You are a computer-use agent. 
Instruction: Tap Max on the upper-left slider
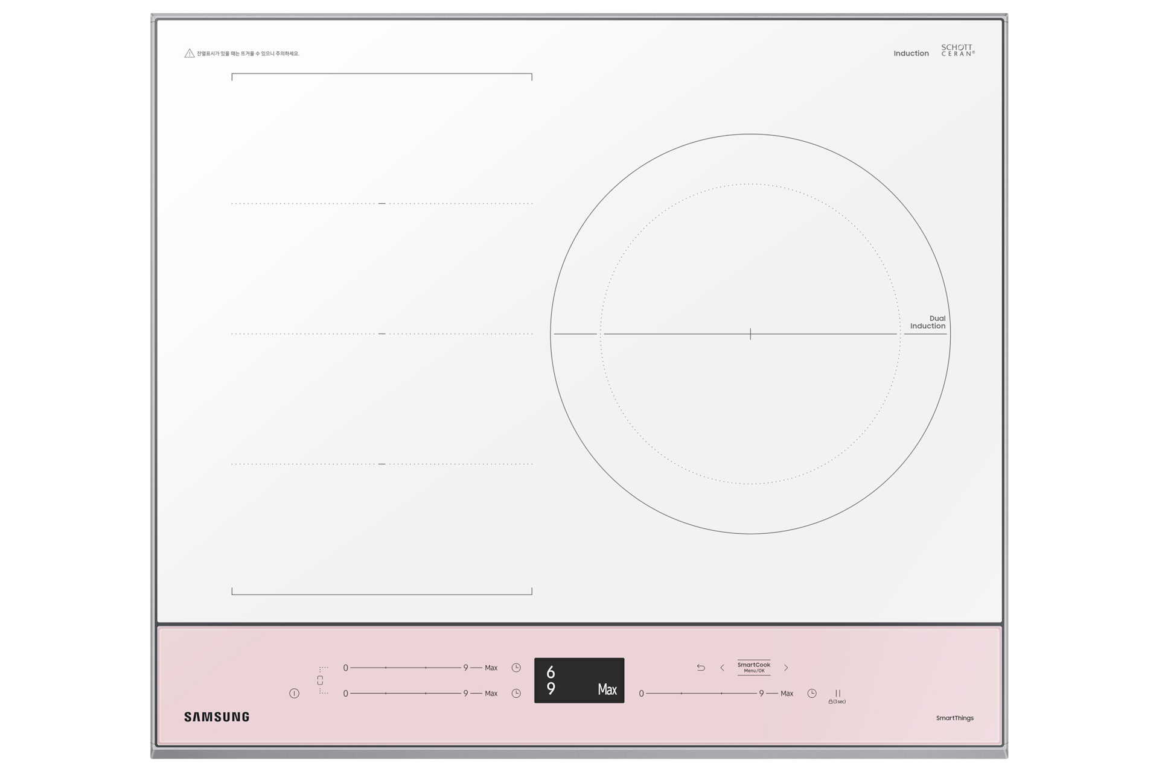click(491, 668)
